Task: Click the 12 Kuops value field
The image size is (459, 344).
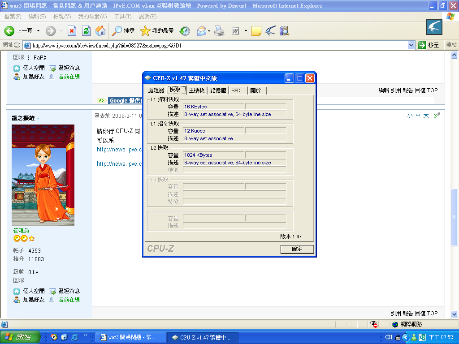Action: tap(213, 131)
